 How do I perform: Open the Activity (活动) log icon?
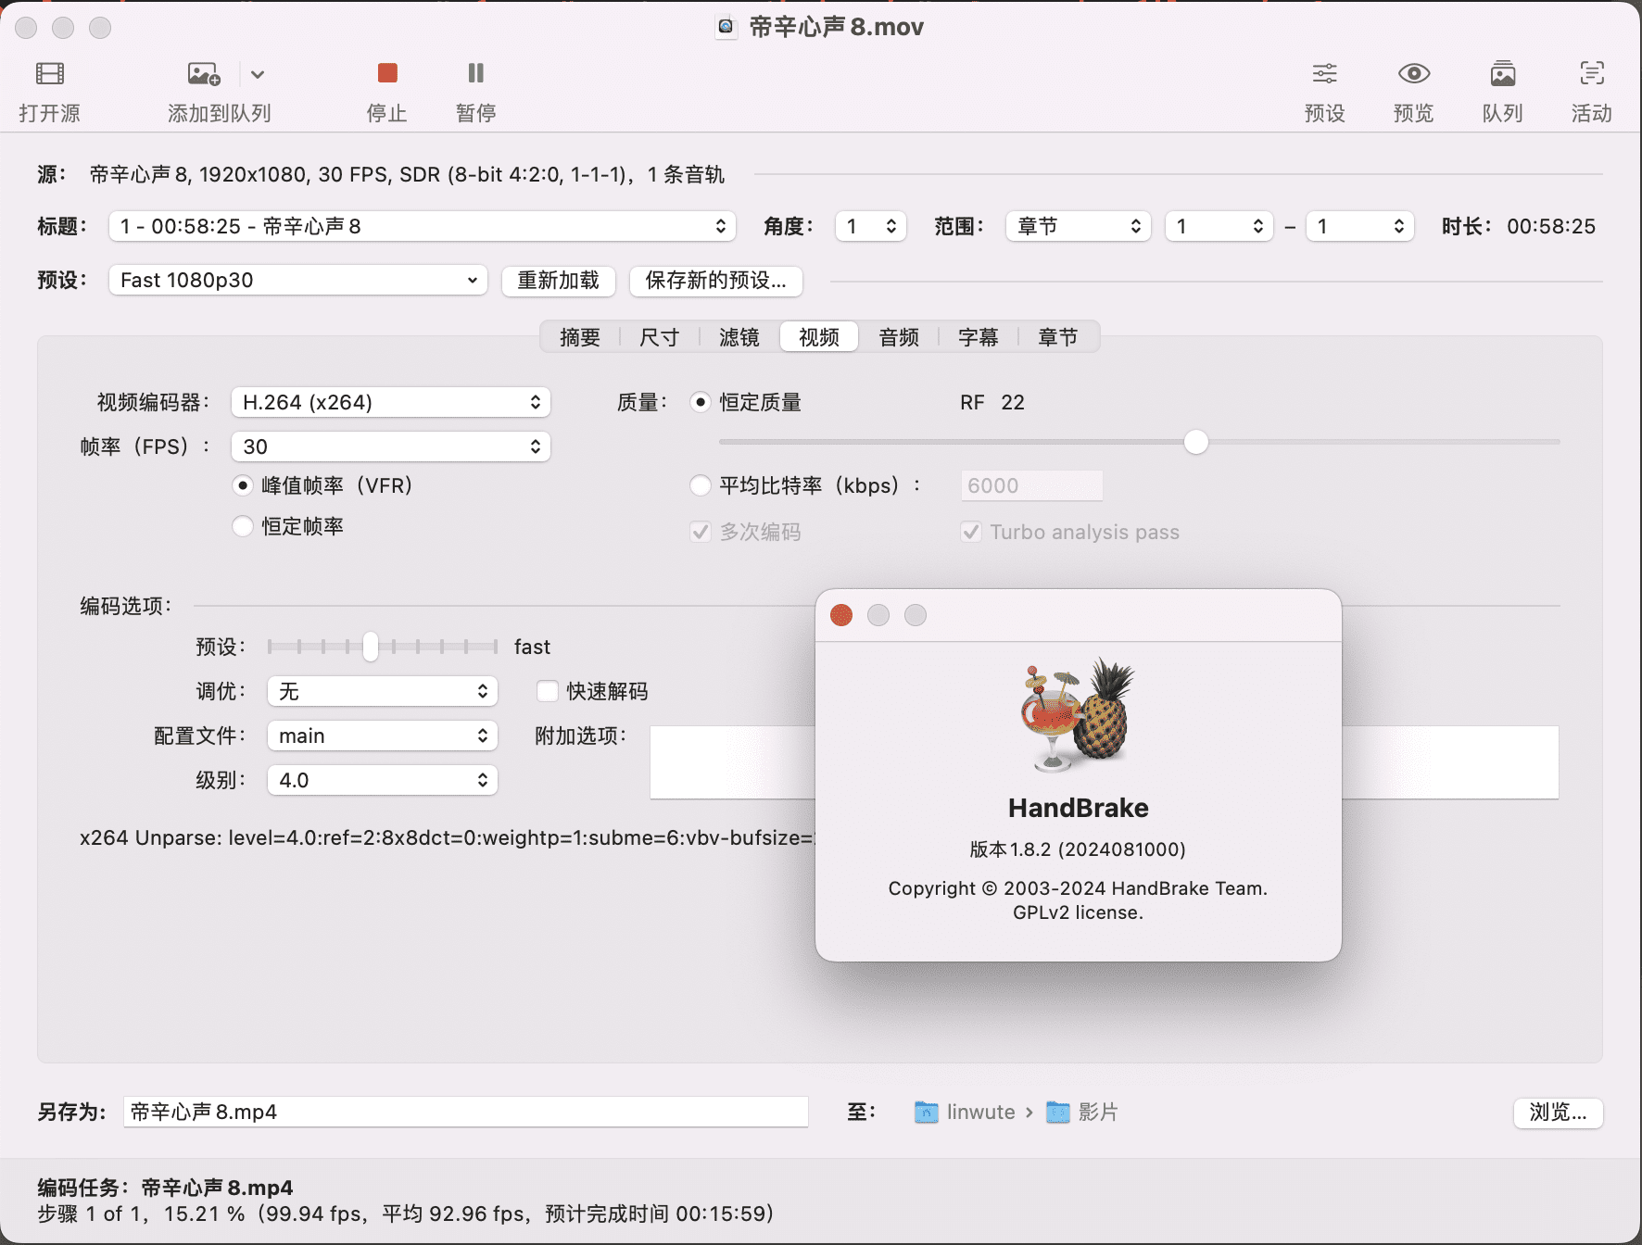tap(1592, 73)
